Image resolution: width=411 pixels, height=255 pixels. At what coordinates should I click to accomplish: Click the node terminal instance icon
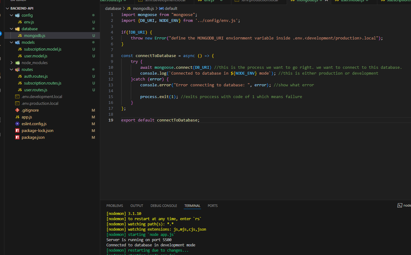[400, 205]
